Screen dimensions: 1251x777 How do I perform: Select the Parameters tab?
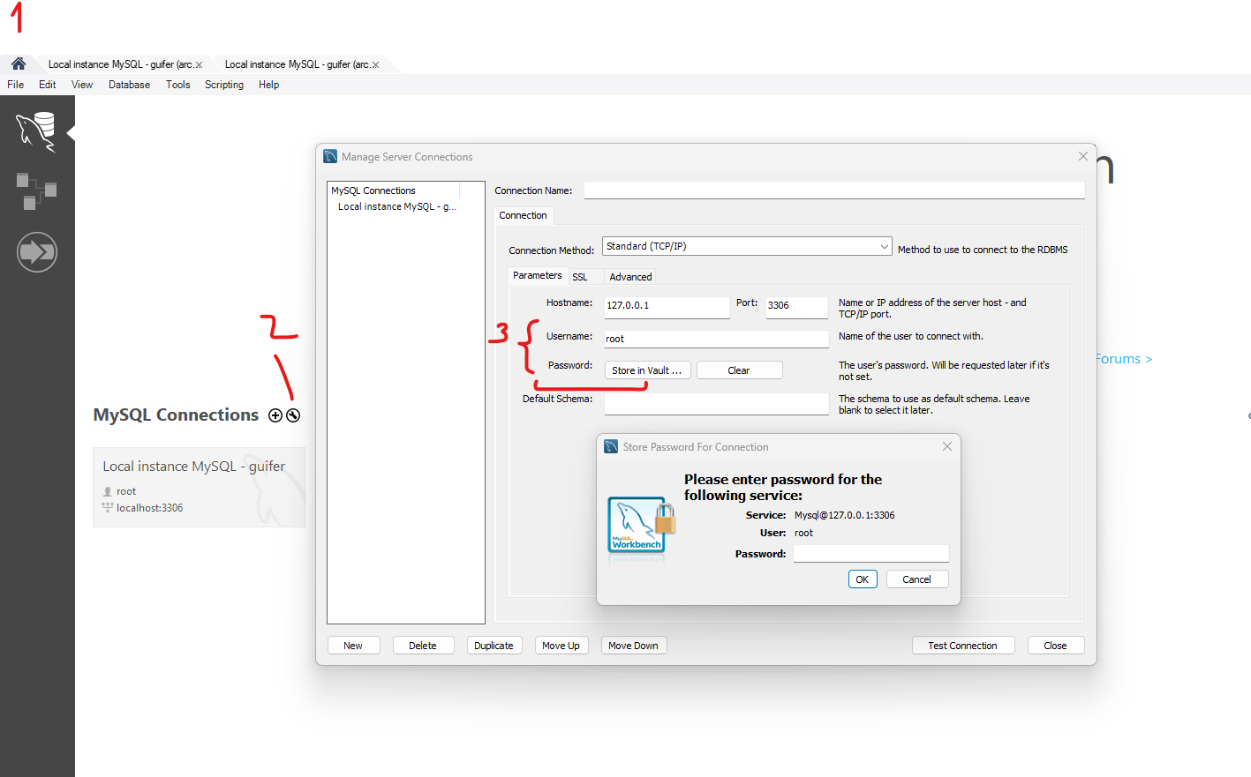click(x=538, y=275)
